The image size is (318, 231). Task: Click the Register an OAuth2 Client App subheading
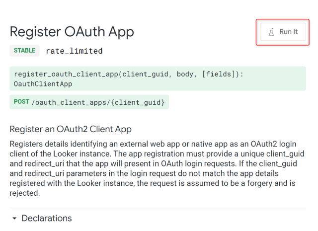[71, 129]
